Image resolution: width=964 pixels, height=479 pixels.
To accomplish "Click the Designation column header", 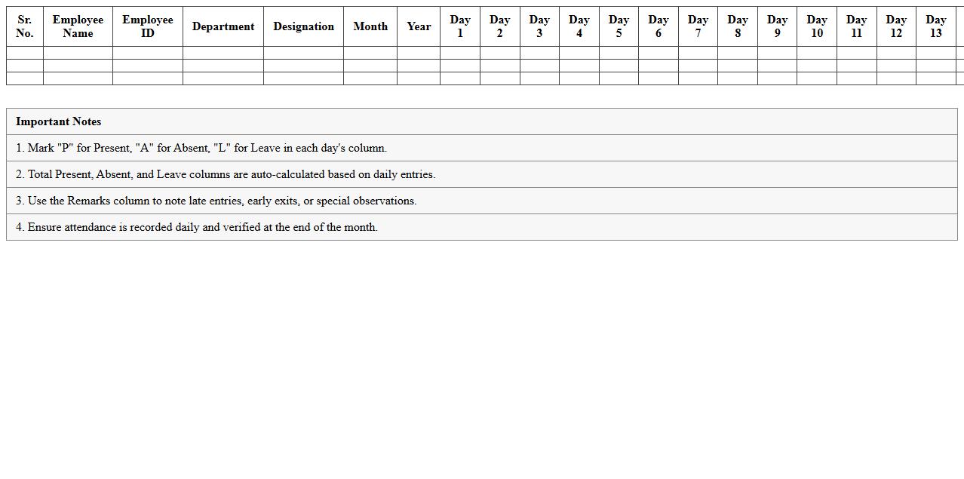I will pos(303,26).
